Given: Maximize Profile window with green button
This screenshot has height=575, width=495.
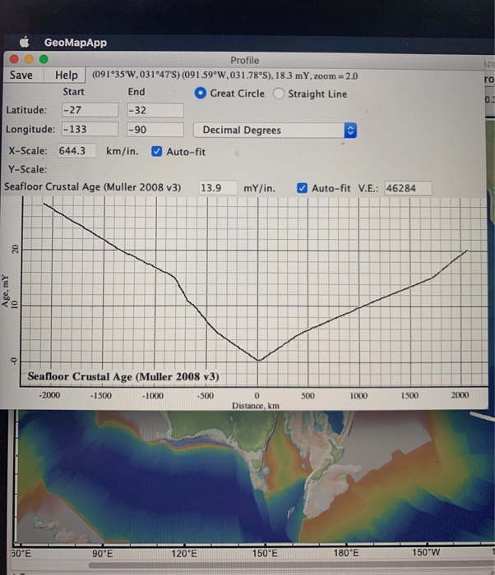Looking at the screenshot, I should tap(44, 59).
